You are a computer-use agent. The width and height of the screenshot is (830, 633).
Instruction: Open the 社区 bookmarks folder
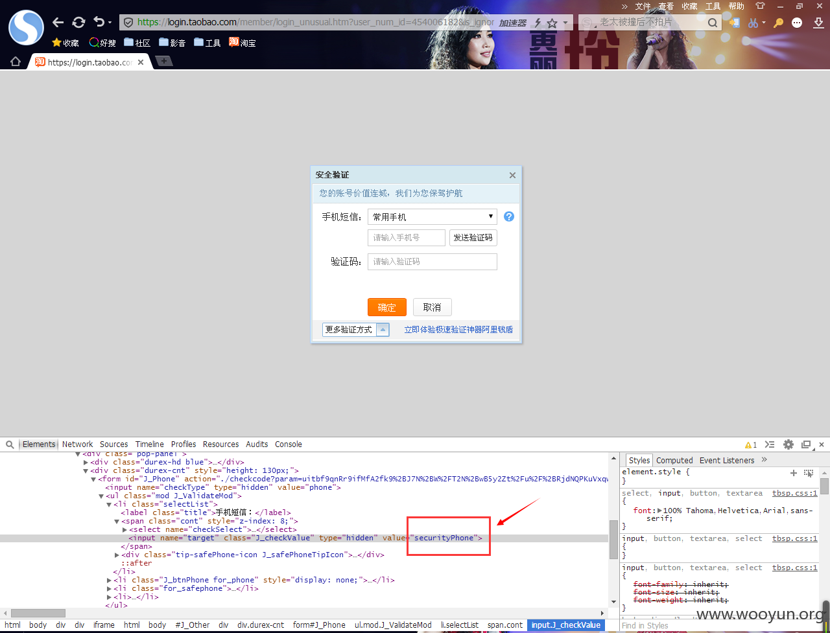[137, 43]
